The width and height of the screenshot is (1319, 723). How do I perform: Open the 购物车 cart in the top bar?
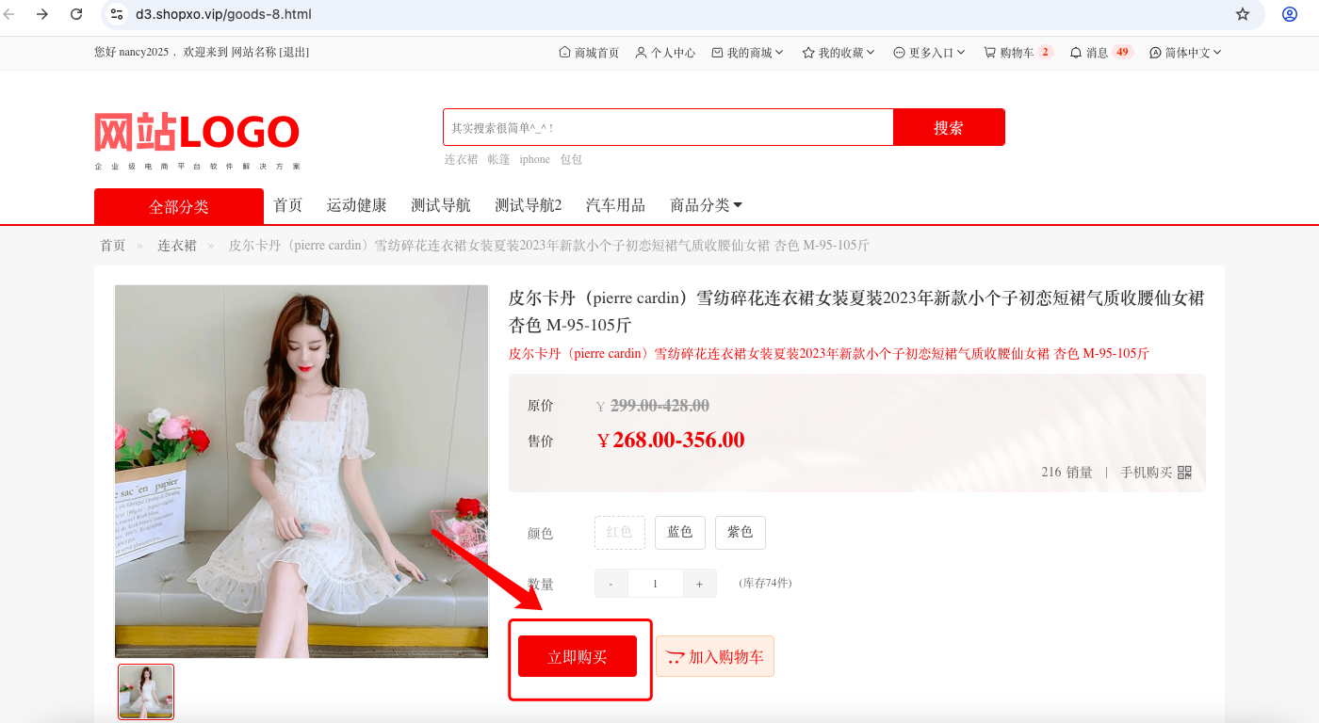1018,53
